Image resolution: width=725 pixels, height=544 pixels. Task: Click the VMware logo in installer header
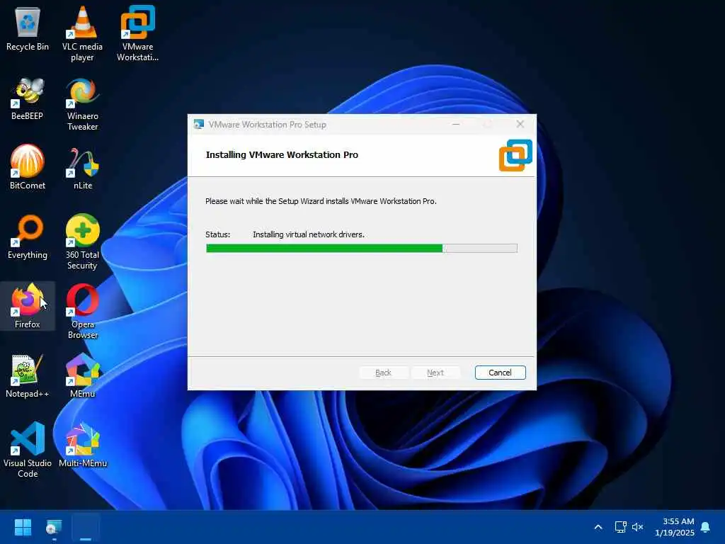click(515, 155)
